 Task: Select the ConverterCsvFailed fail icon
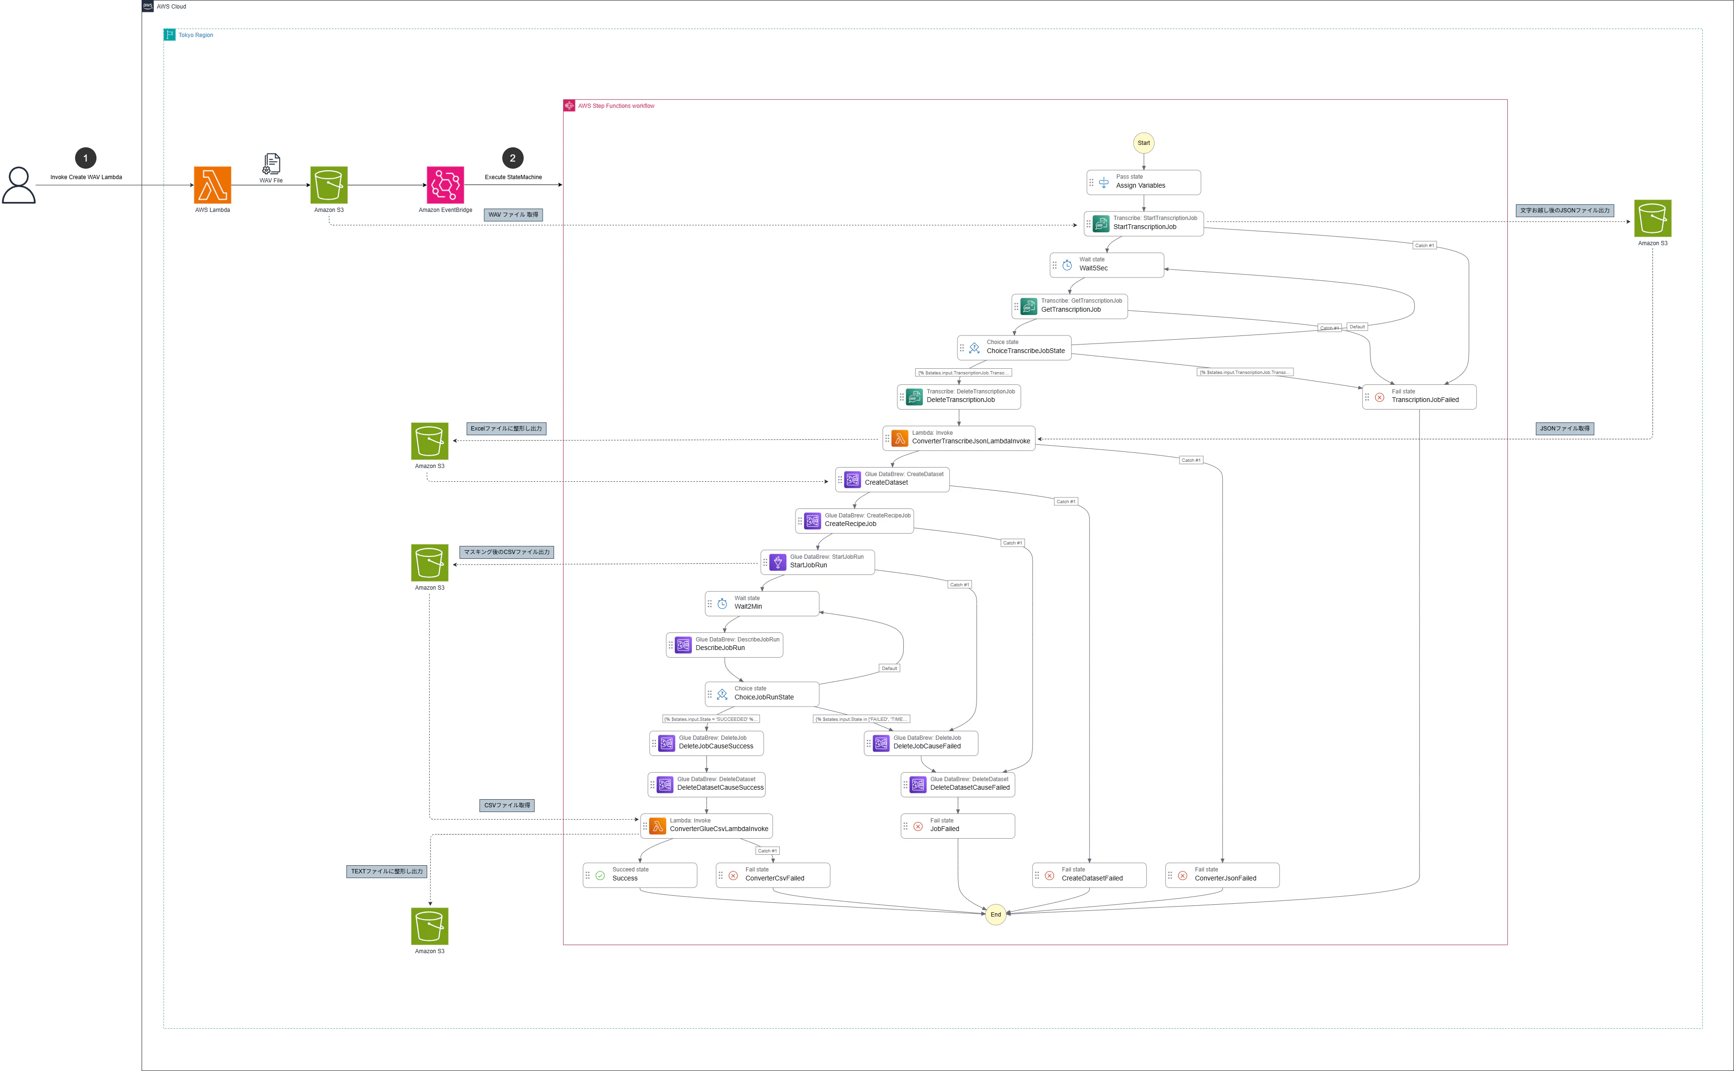(x=733, y=876)
